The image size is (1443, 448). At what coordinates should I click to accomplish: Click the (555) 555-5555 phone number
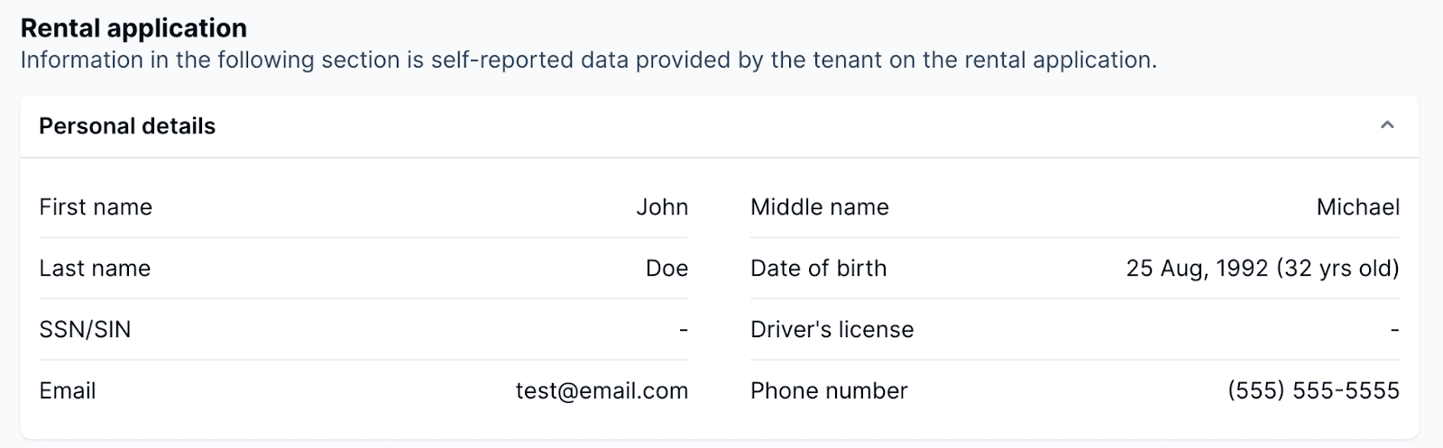pyautogui.click(x=1313, y=391)
